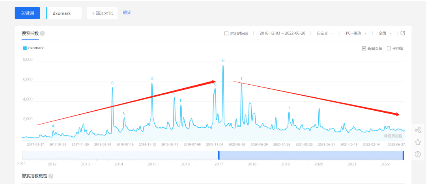Uncheck the 新闻头条 checkbox
Image resolution: width=426 pixels, height=184 pixels.
coord(364,48)
